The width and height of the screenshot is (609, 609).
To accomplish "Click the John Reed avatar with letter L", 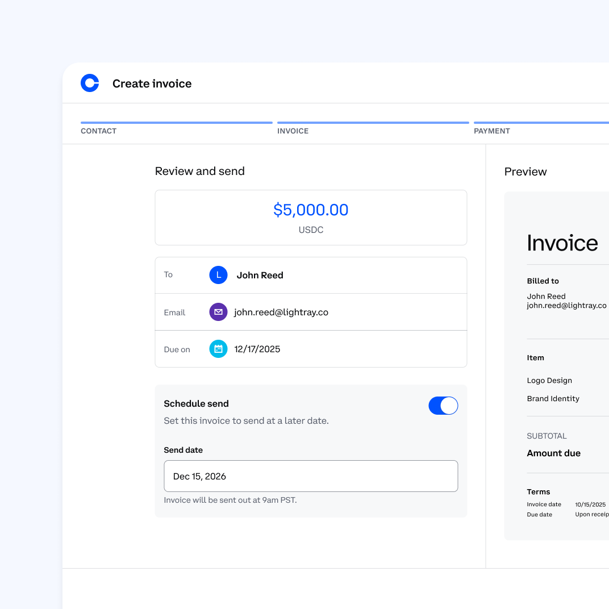I will click(218, 275).
